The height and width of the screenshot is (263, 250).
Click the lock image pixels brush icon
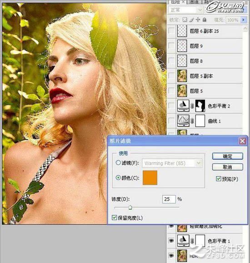point(191,20)
